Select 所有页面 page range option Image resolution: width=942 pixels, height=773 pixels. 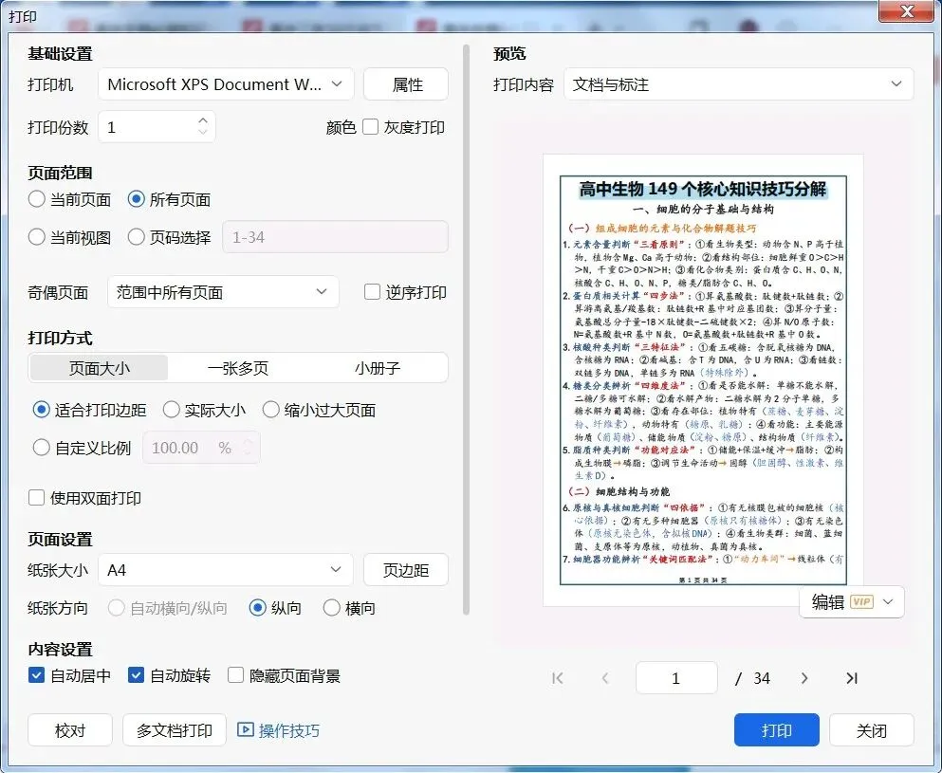pos(137,199)
